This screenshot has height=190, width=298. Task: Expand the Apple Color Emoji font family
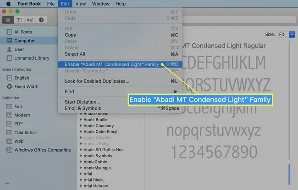point(81,132)
